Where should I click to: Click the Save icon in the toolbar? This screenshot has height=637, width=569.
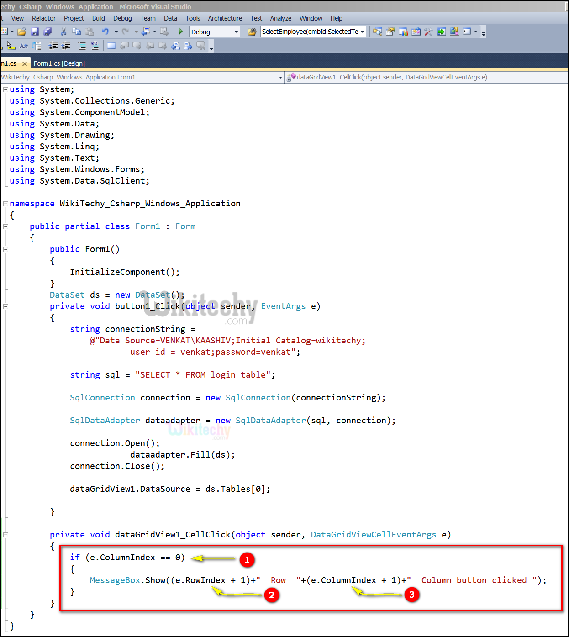tap(35, 32)
